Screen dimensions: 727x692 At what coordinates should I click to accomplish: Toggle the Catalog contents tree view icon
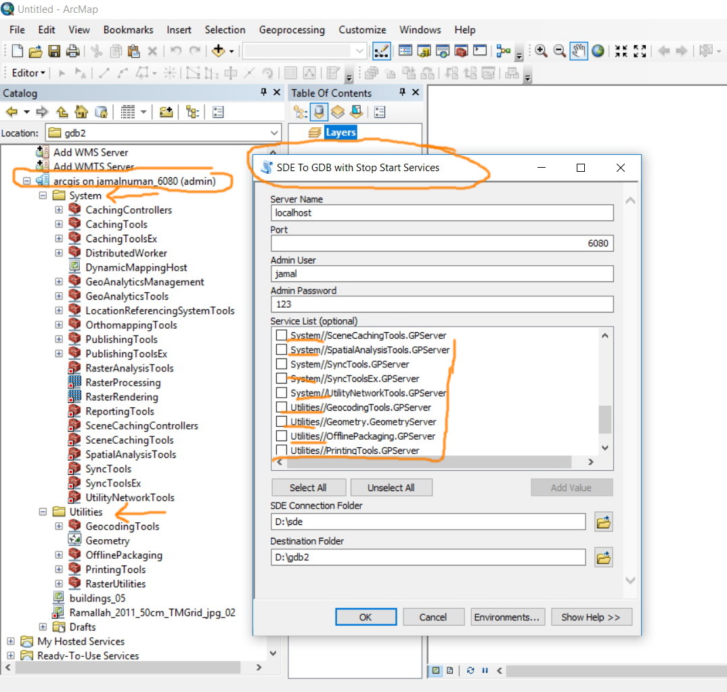[192, 112]
